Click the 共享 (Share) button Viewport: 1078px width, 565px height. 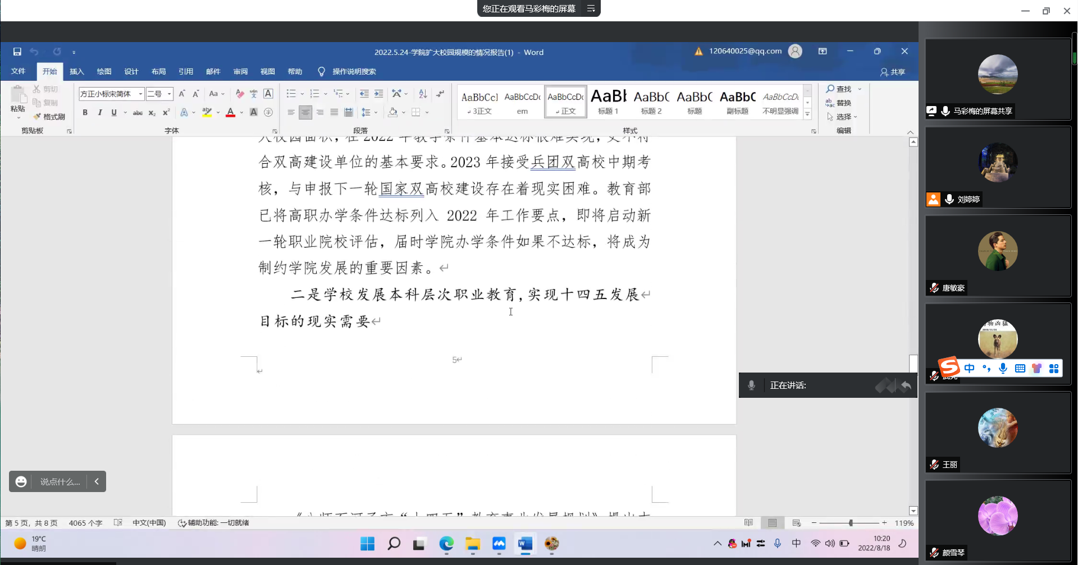(892, 72)
